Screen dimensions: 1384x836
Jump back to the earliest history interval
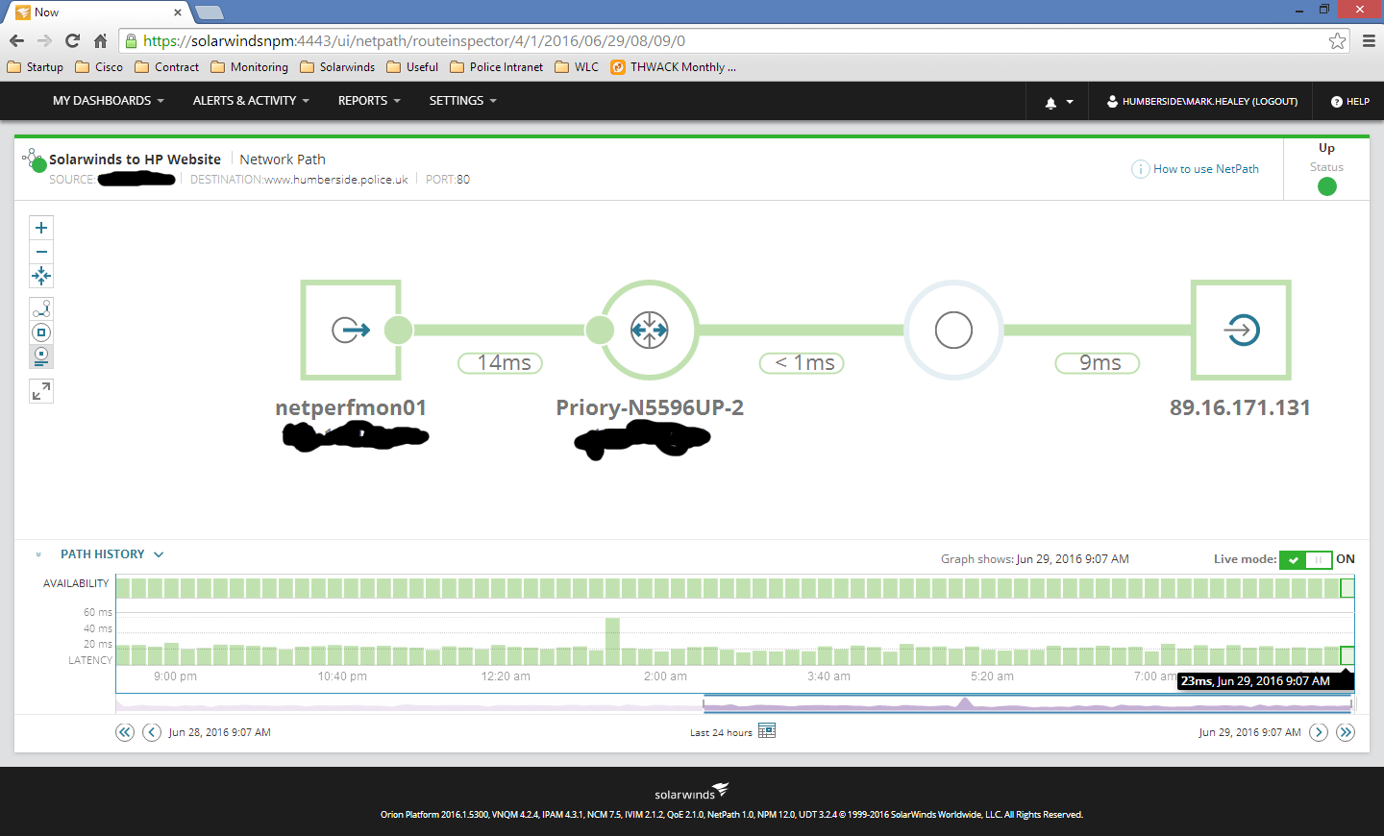125,732
